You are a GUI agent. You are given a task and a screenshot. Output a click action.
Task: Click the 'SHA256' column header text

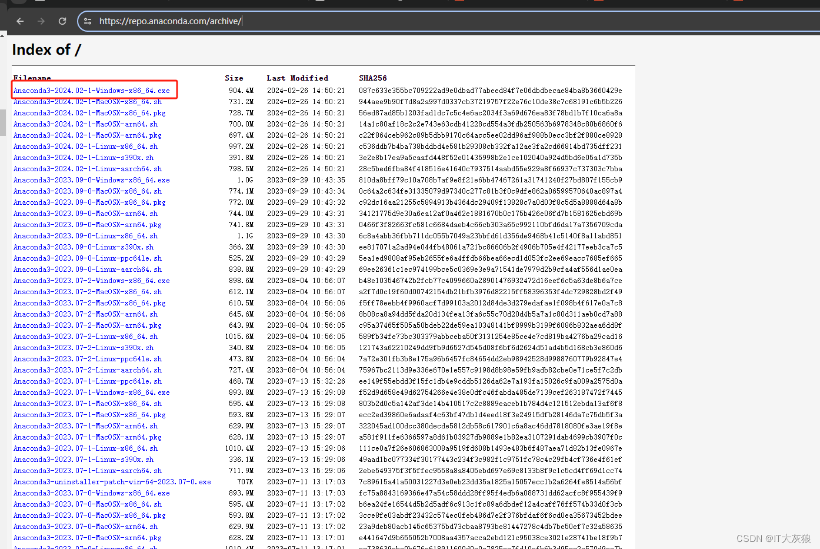click(373, 78)
